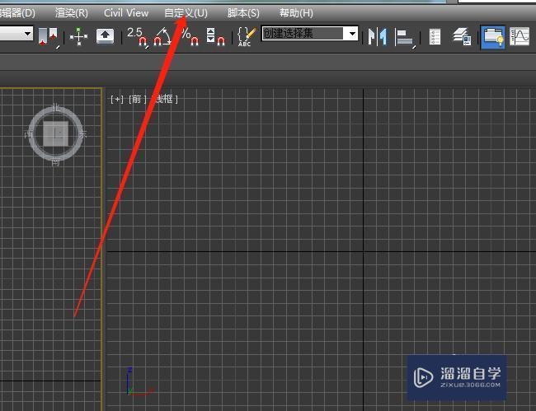Click the 线框 shading label
Viewport: 536px width, 411px height.
pos(166,100)
